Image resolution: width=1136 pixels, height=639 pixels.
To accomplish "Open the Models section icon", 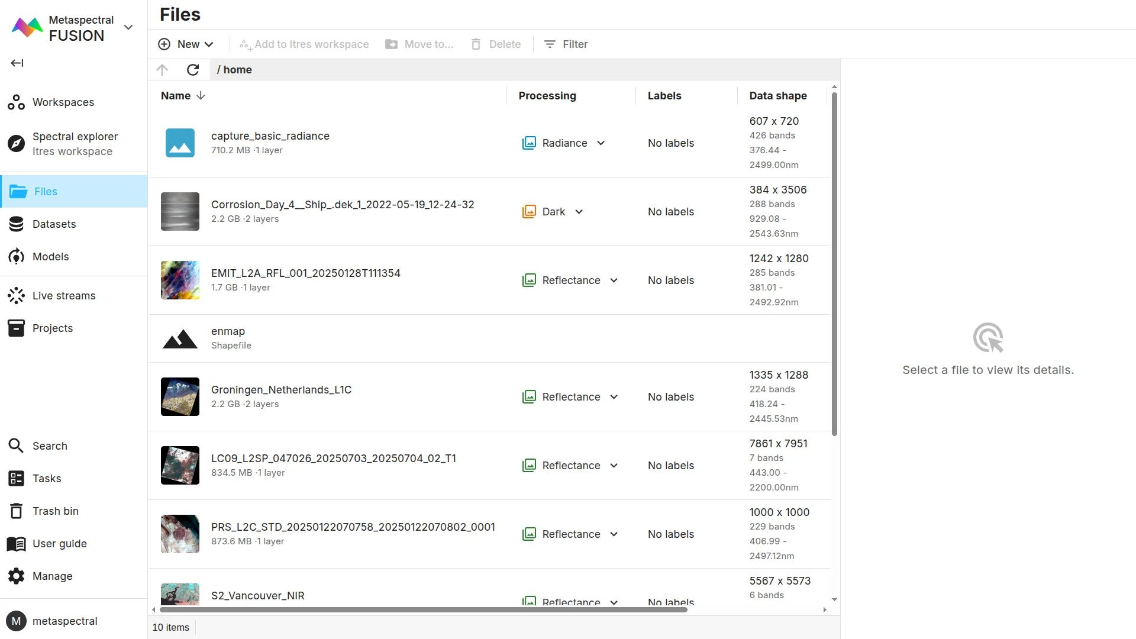I will click(16, 257).
